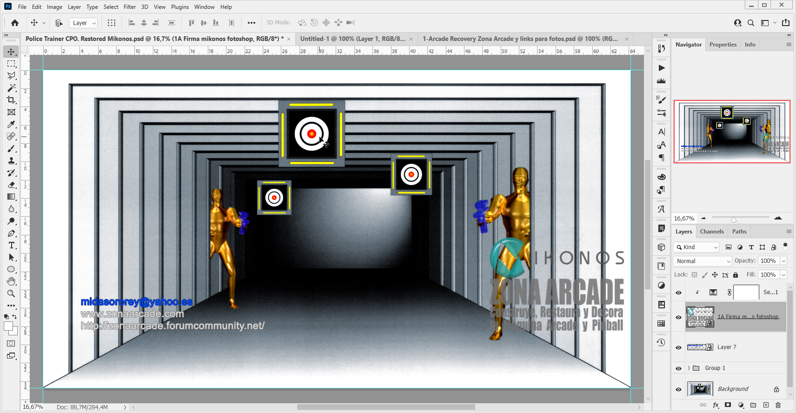This screenshot has width=796, height=413.
Task: Select the Horizontal Type tool
Action: pyautogui.click(x=11, y=245)
